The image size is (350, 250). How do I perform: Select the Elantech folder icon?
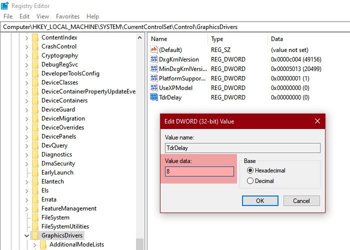click(35, 181)
